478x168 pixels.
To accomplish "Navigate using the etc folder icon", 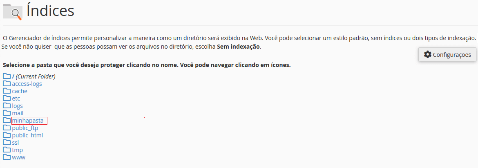I will pyautogui.click(x=7, y=98).
